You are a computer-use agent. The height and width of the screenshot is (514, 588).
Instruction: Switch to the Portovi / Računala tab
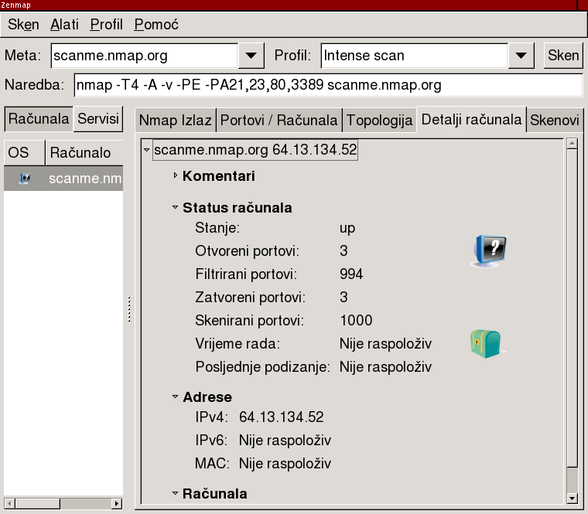click(x=279, y=121)
